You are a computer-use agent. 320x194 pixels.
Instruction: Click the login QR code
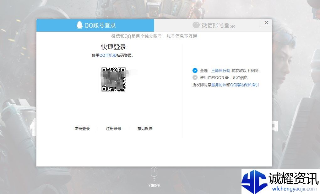click(113, 79)
